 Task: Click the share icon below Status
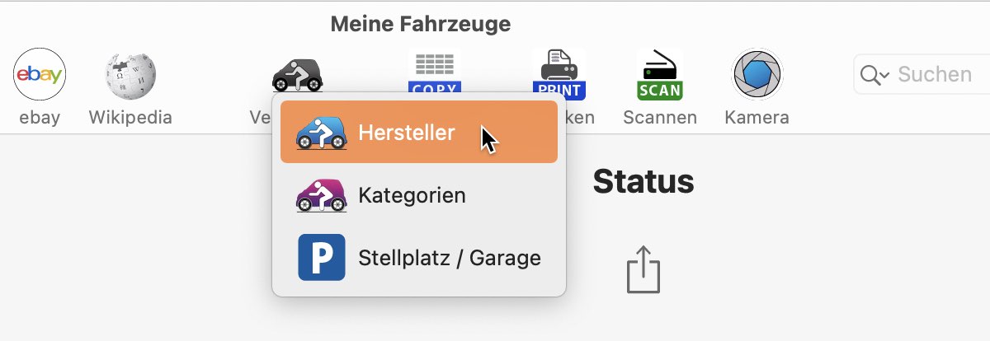point(643,269)
